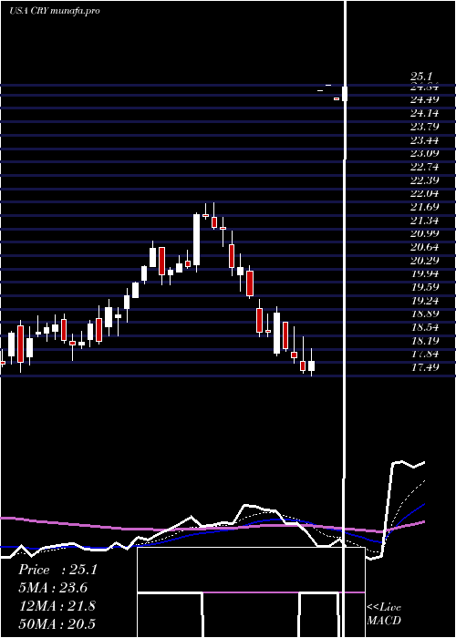Viewport: 456px width, 638px height.
Task: Click the 23.79 price axis label
Action: pos(425,127)
